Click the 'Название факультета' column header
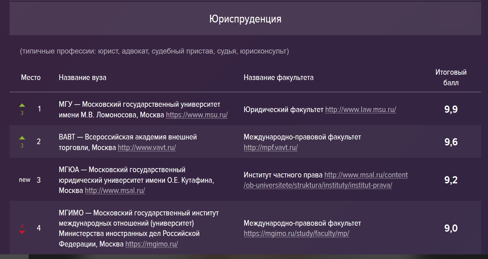The width and height of the screenshot is (488, 259). pyautogui.click(x=278, y=78)
